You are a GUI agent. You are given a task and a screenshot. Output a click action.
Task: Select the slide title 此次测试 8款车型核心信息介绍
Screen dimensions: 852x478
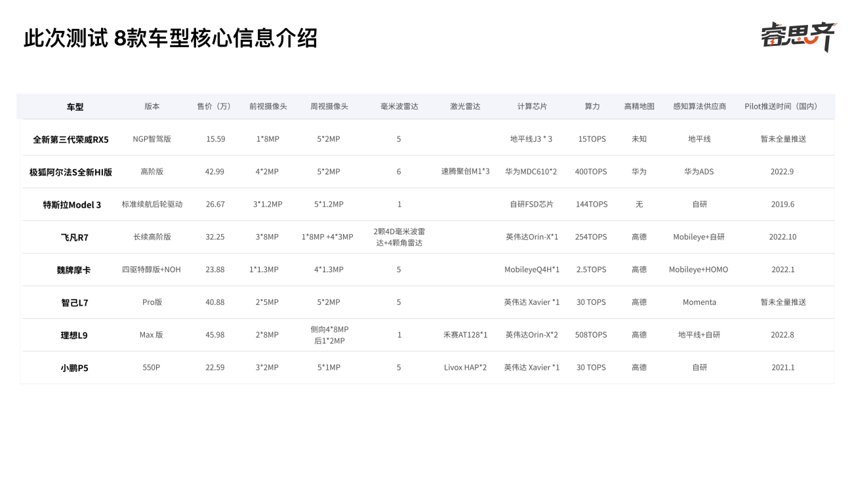click(x=171, y=38)
